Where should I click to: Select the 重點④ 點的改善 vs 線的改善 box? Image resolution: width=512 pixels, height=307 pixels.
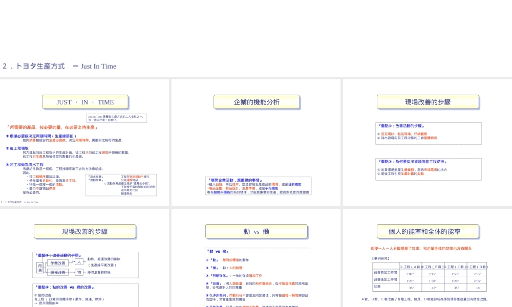pyautogui.click(x=85, y=294)
